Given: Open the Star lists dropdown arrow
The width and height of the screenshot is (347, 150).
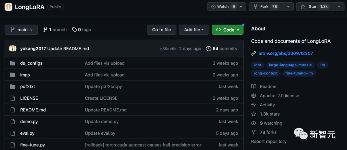Looking at the screenshot, I should point(339,7).
